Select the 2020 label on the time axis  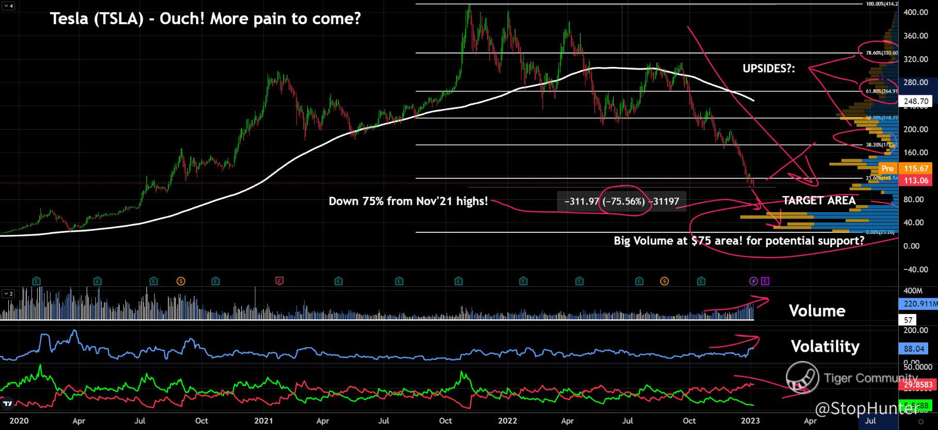point(19,421)
